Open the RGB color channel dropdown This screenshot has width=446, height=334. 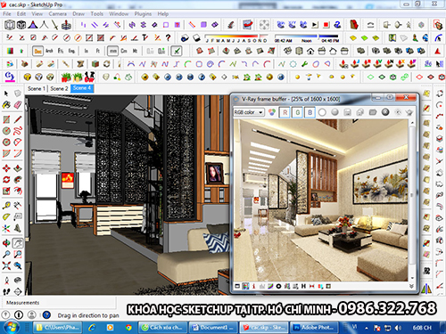tap(249, 112)
